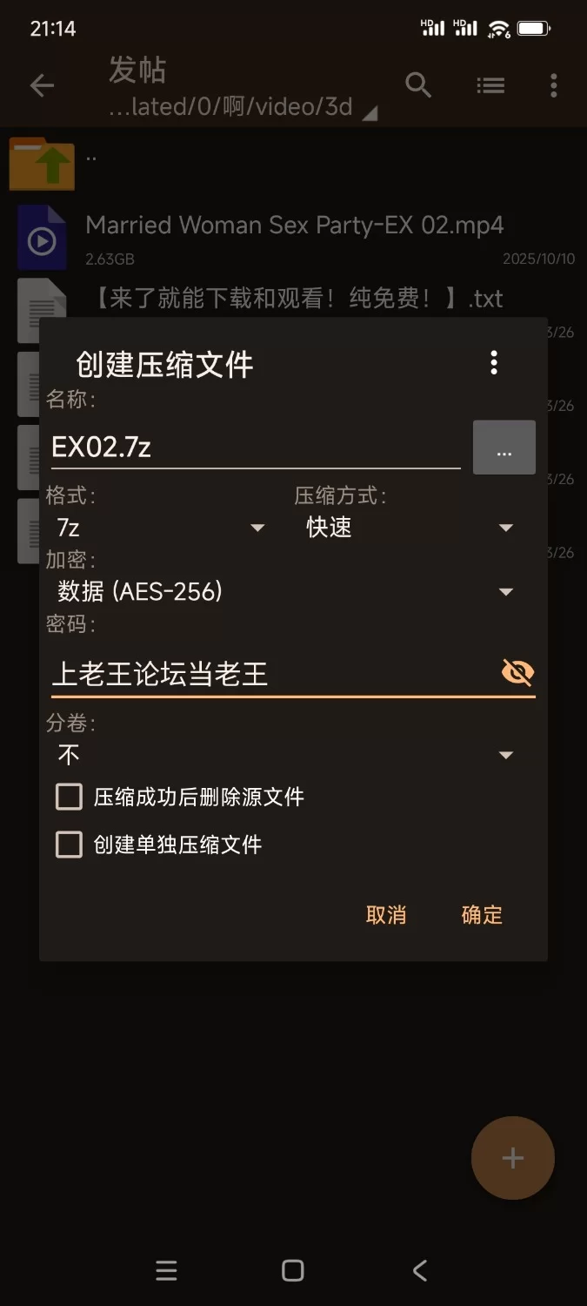Open the dialog's three-dot options menu
The width and height of the screenshot is (587, 1306).
click(494, 362)
